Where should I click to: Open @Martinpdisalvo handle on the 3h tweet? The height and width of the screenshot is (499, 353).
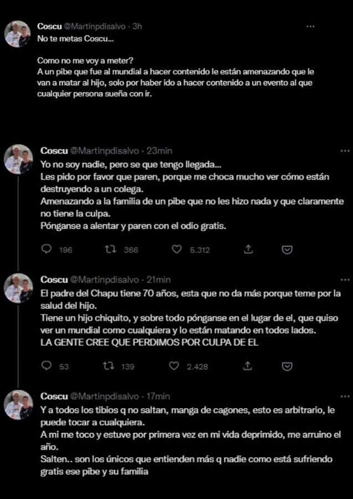(95, 27)
